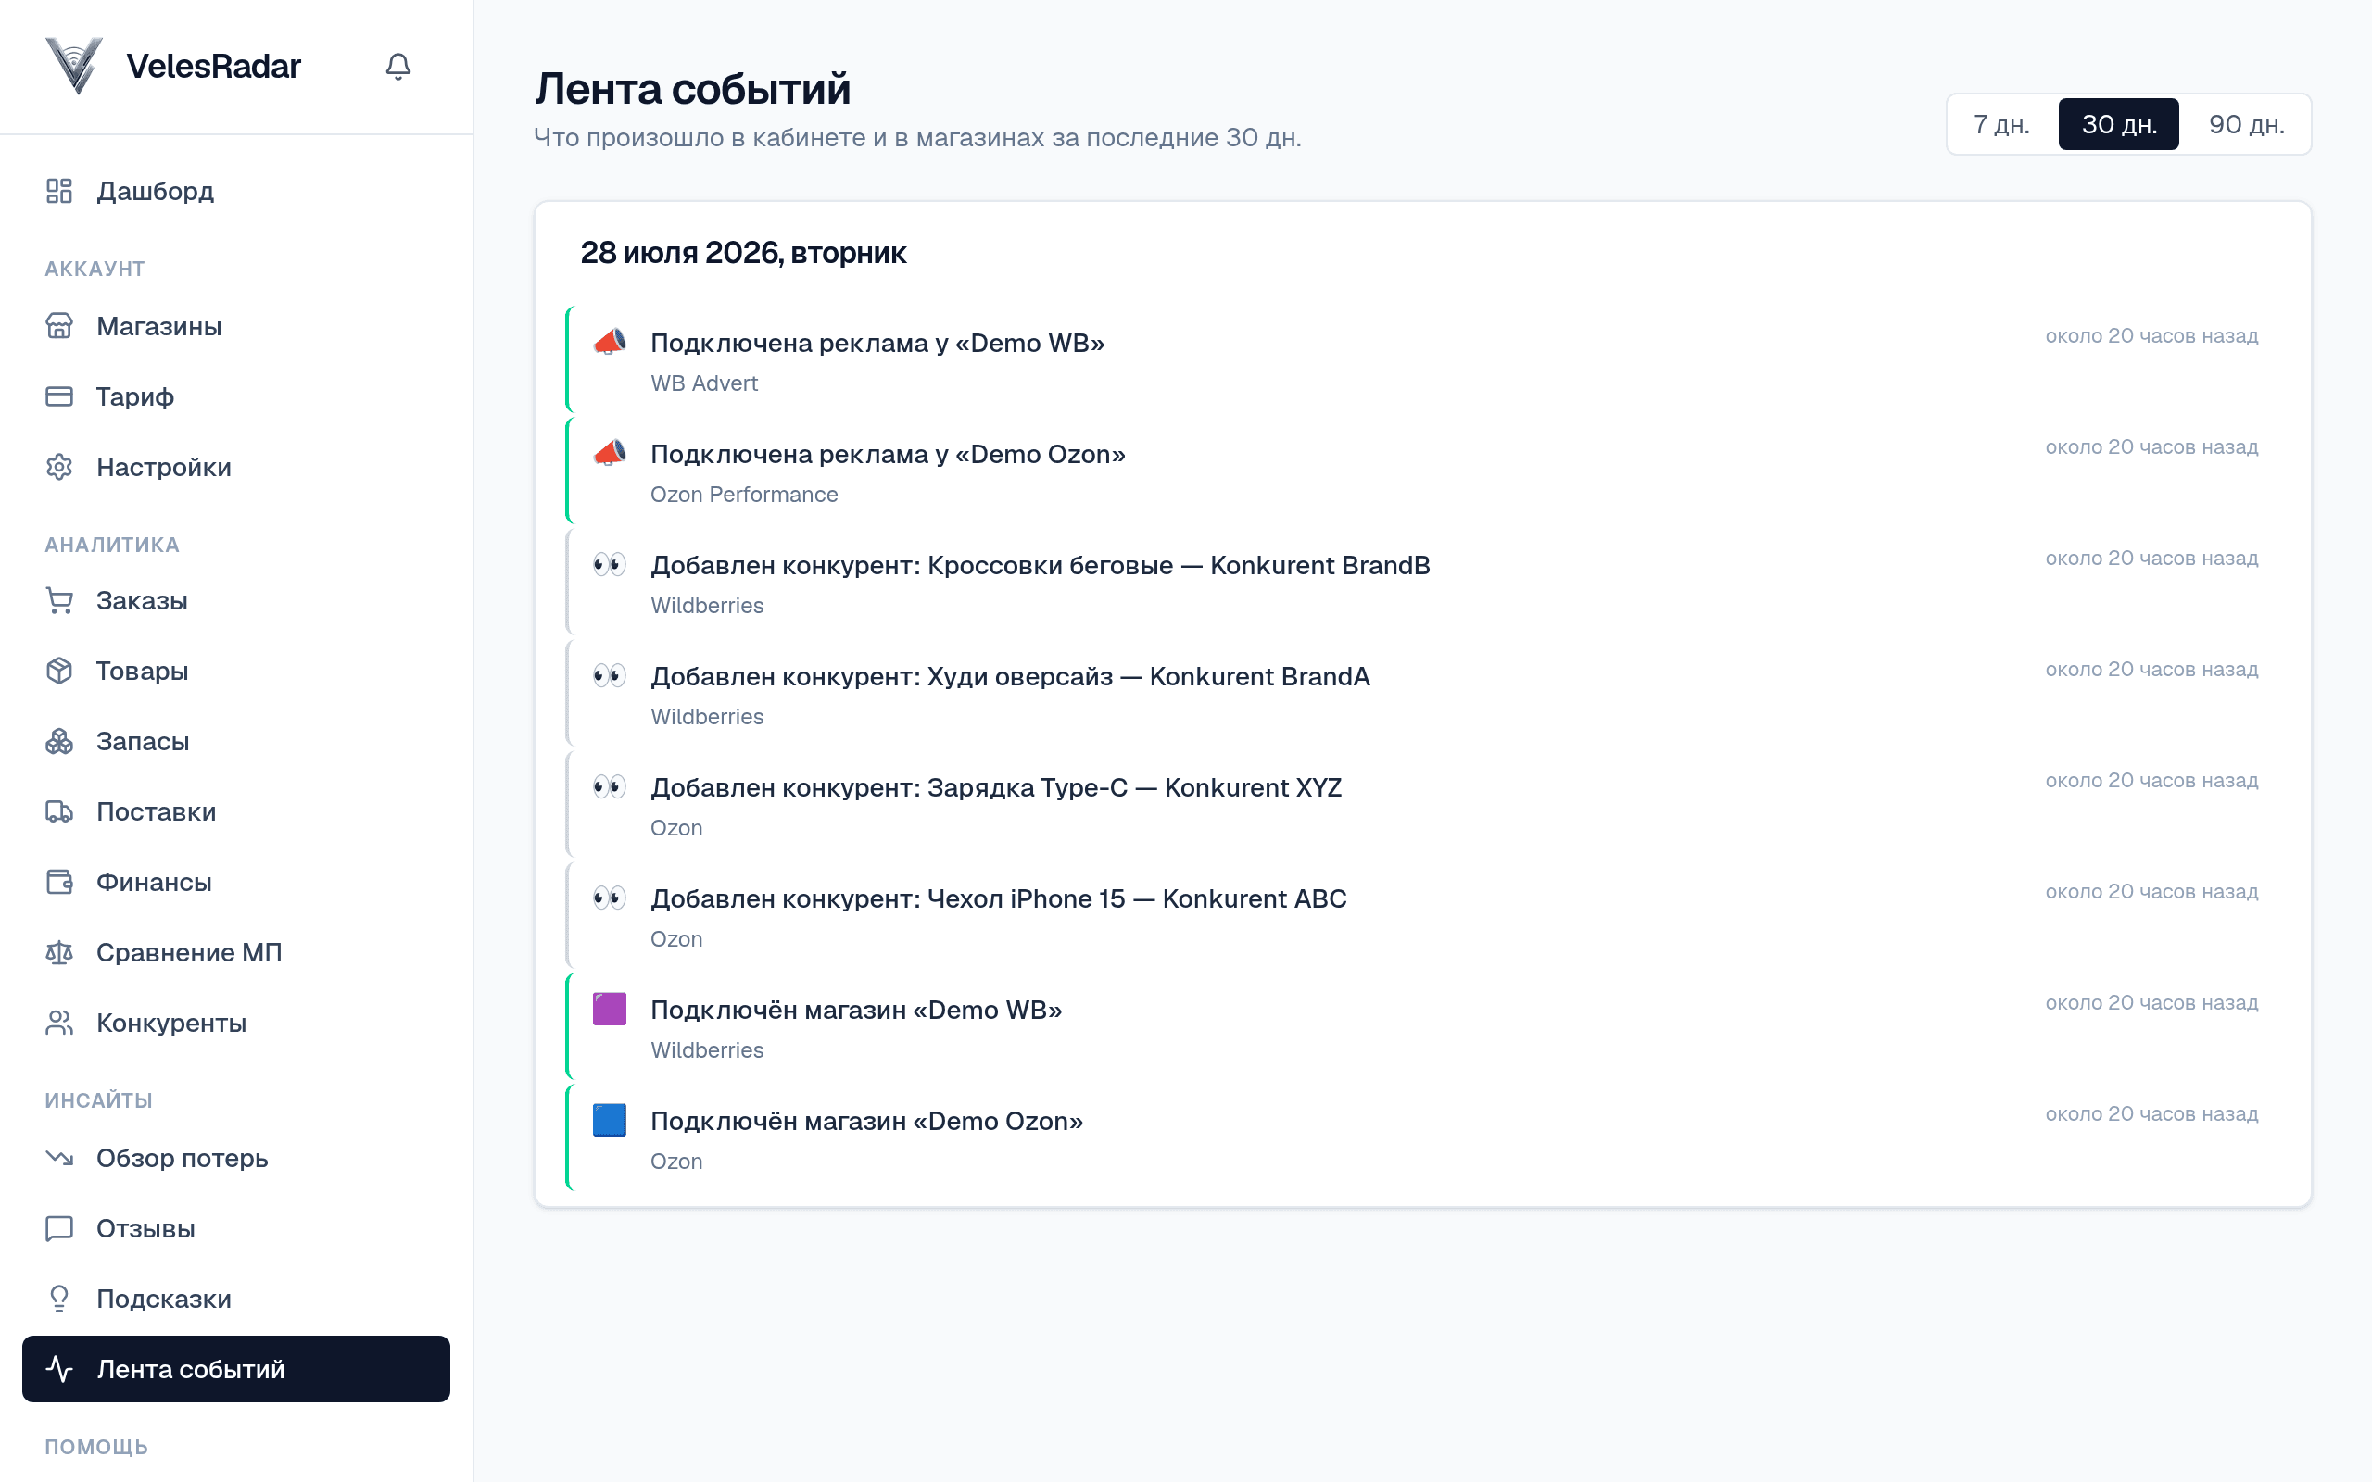Click the Настройки gear icon
This screenshot has width=2372, height=1482.
tap(58, 467)
